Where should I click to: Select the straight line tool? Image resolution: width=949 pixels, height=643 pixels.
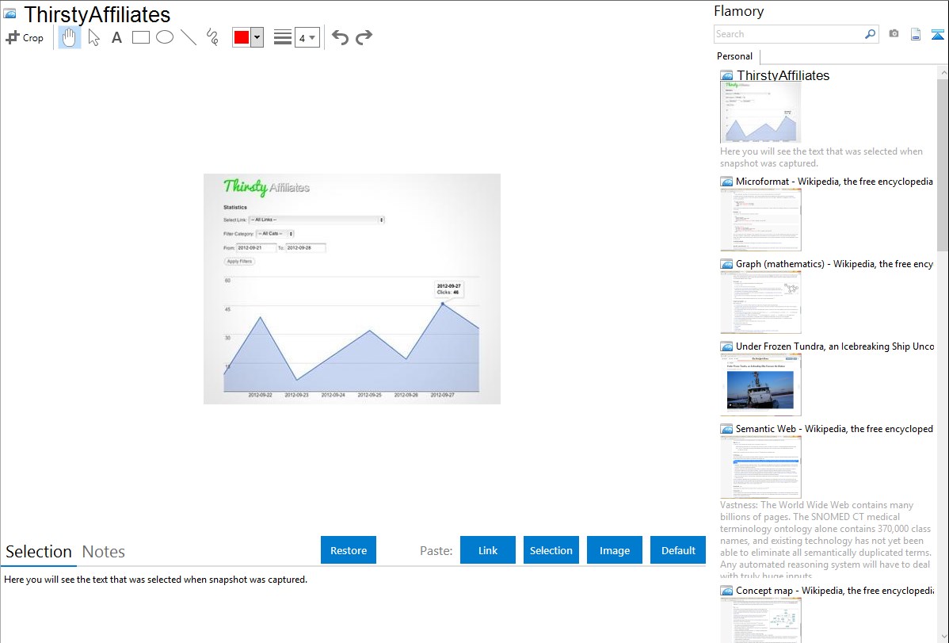[x=189, y=37]
